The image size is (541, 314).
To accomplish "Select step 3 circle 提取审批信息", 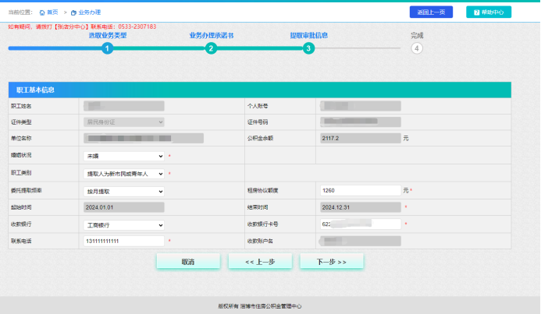I will tap(308, 48).
